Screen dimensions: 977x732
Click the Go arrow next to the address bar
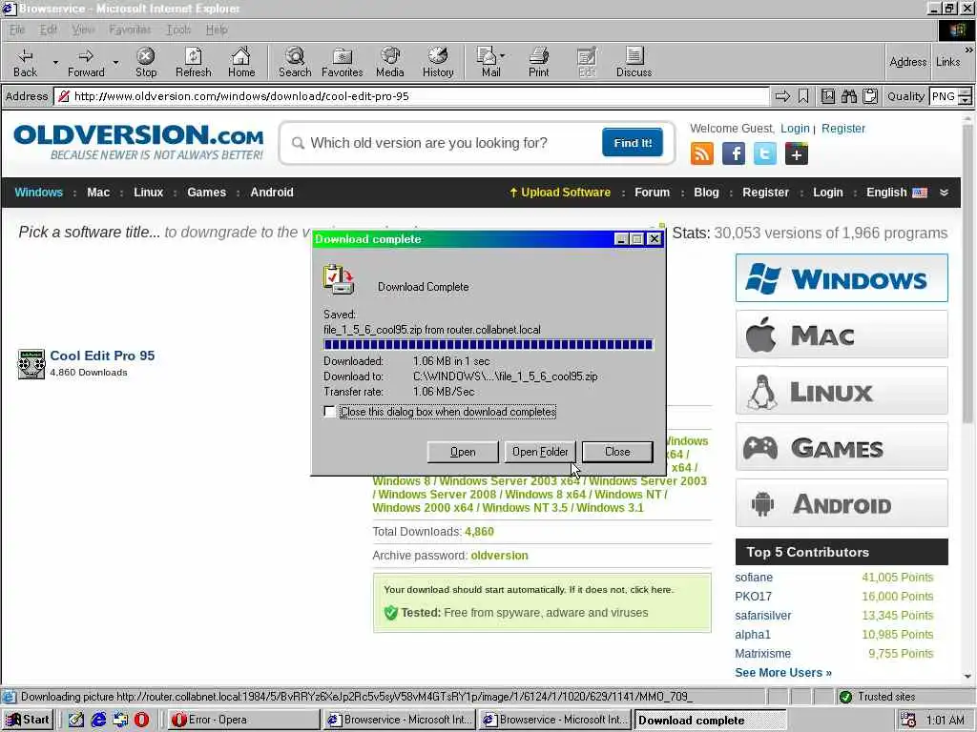pyautogui.click(x=782, y=96)
